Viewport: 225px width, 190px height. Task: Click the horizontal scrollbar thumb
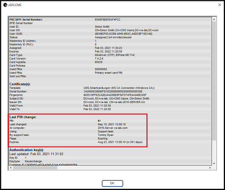click(x=35, y=168)
